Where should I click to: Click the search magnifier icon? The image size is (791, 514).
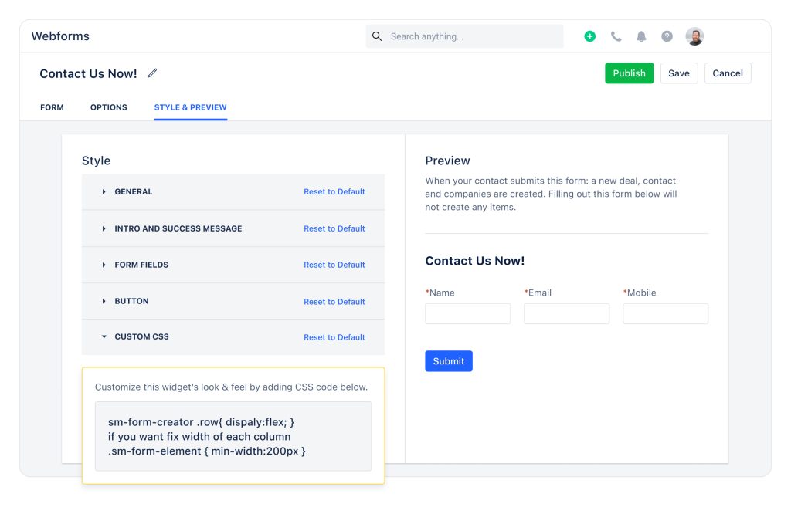point(377,36)
